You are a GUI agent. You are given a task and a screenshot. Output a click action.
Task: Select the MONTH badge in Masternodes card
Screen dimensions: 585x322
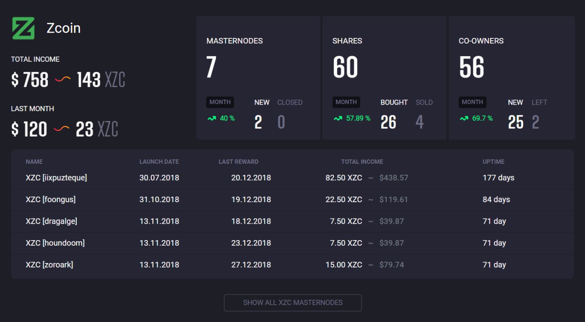[220, 102]
